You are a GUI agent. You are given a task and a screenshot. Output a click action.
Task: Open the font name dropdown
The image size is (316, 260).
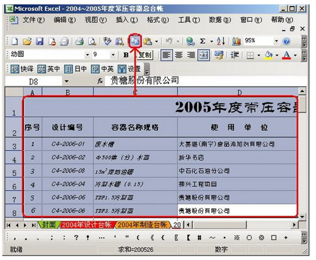tap(87, 55)
